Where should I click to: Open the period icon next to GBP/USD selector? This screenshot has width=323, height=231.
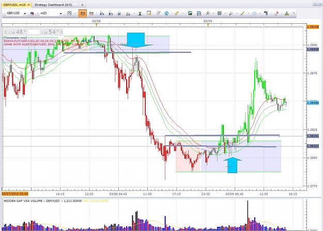tap(32, 13)
